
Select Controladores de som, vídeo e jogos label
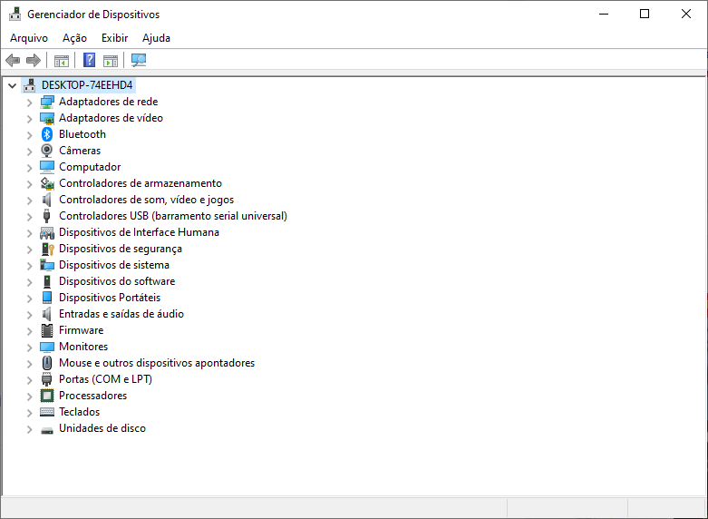(146, 200)
